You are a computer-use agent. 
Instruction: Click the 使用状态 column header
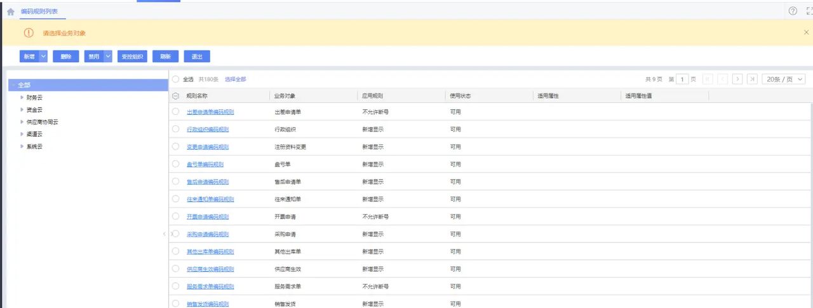pyautogui.click(x=460, y=96)
